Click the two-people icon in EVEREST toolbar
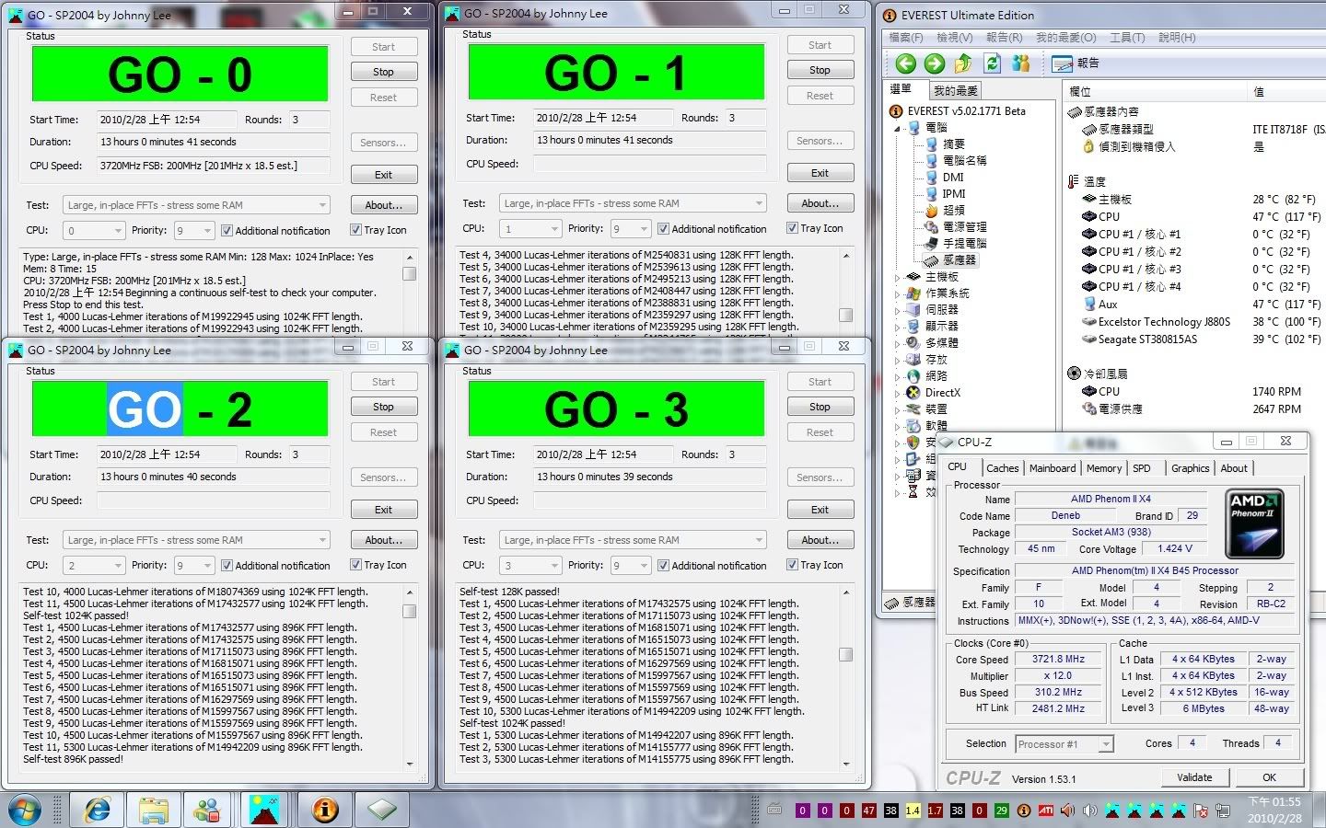The image size is (1326, 828). [x=1020, y=63]
